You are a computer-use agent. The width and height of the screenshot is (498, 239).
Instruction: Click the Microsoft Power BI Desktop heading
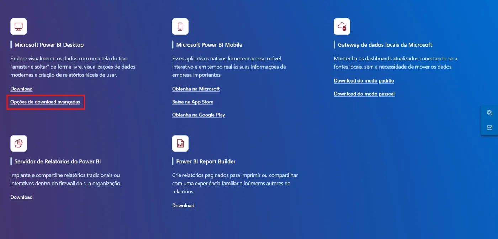point(49,45)
